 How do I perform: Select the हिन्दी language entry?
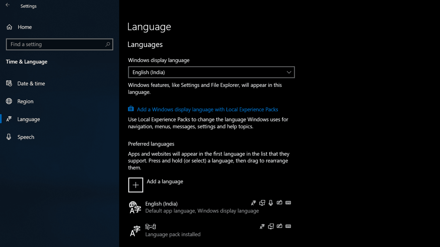(x=211, y=231)
